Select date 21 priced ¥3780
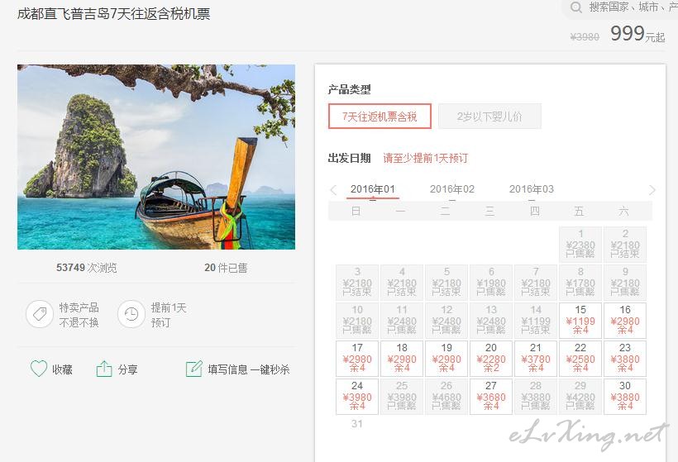This screenshot has width=678, height=462. (535, 358)
